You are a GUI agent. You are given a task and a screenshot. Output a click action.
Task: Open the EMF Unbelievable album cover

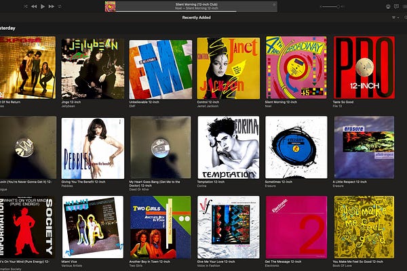pyautogui.click(x=161, y=69)
